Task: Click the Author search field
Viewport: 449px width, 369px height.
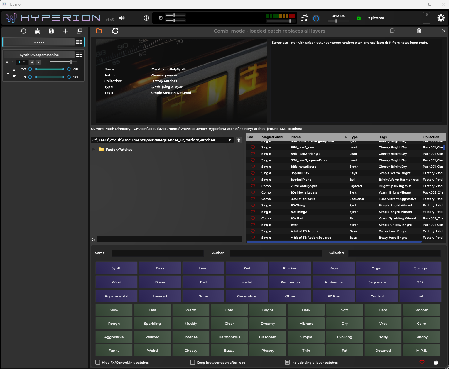Action: 276,253
